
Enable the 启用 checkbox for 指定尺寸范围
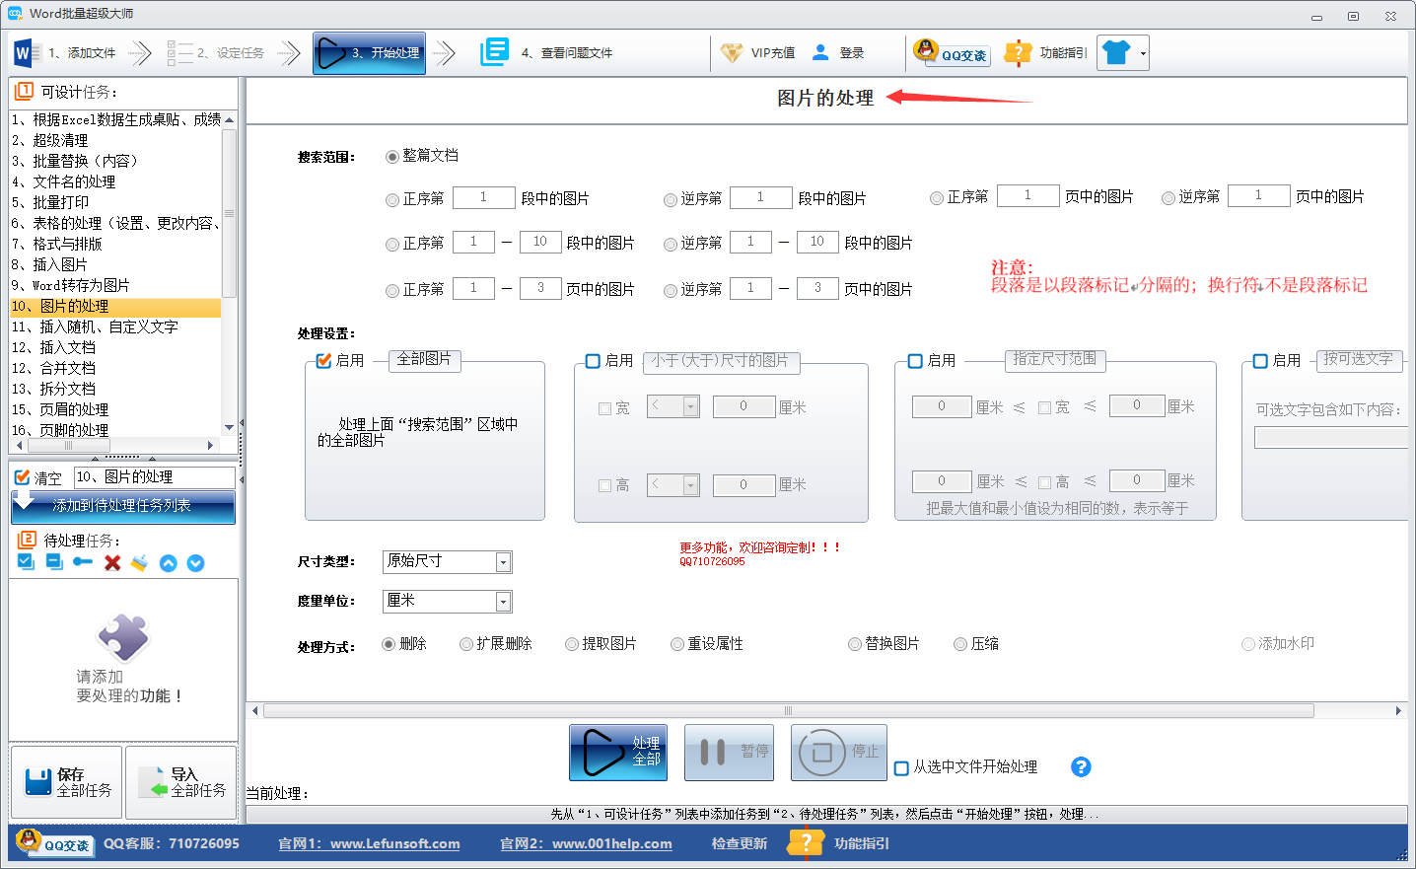914,361
